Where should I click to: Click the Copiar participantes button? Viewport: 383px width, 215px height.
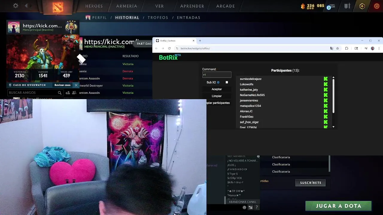point(218,103)
